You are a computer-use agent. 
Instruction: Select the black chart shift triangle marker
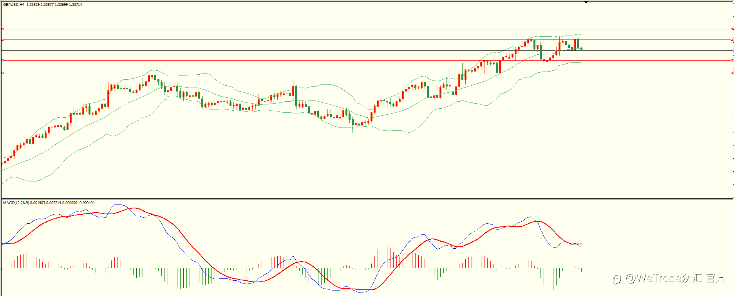586,2
